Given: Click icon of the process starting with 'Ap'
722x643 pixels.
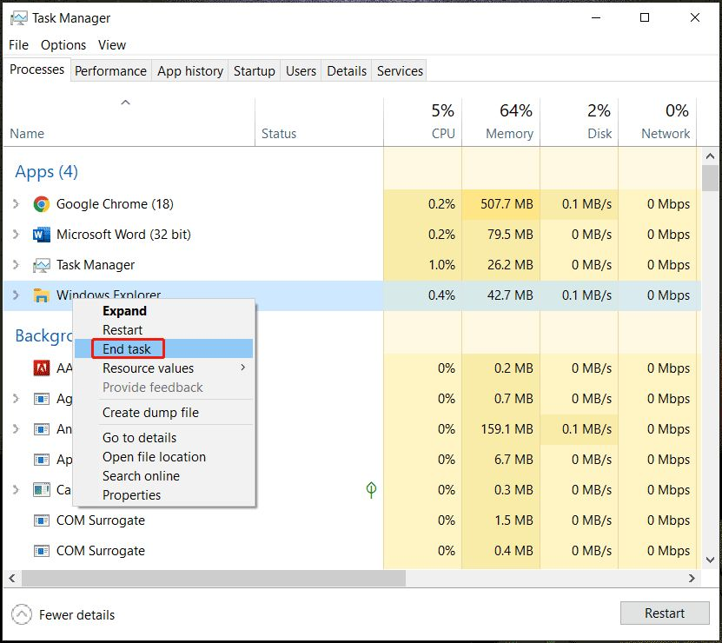Looking at the screenshot, I should 42,460.
